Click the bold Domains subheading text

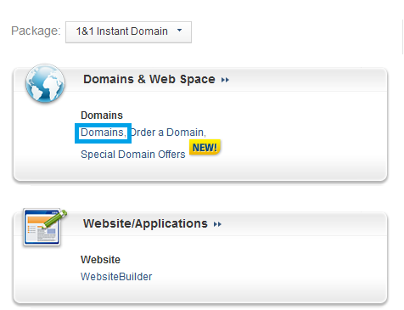(102, 116)
